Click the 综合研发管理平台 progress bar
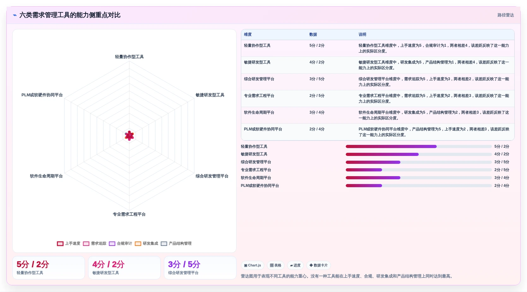527x292 pixels. [x=419, y=162]
